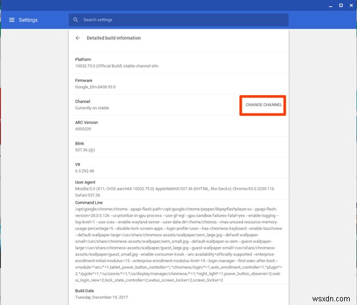Select Tuesday, December 19, 2017 date
The height and width of the screenshot is (305, 357).
[x=101, y=297]
